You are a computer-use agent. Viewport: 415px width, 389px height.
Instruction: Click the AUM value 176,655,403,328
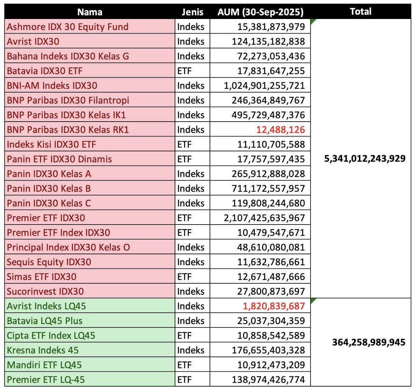268,350
